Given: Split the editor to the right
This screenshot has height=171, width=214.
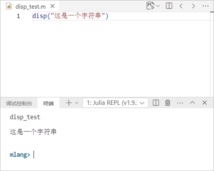Looking at the screenshot, I should pos(169,6).
